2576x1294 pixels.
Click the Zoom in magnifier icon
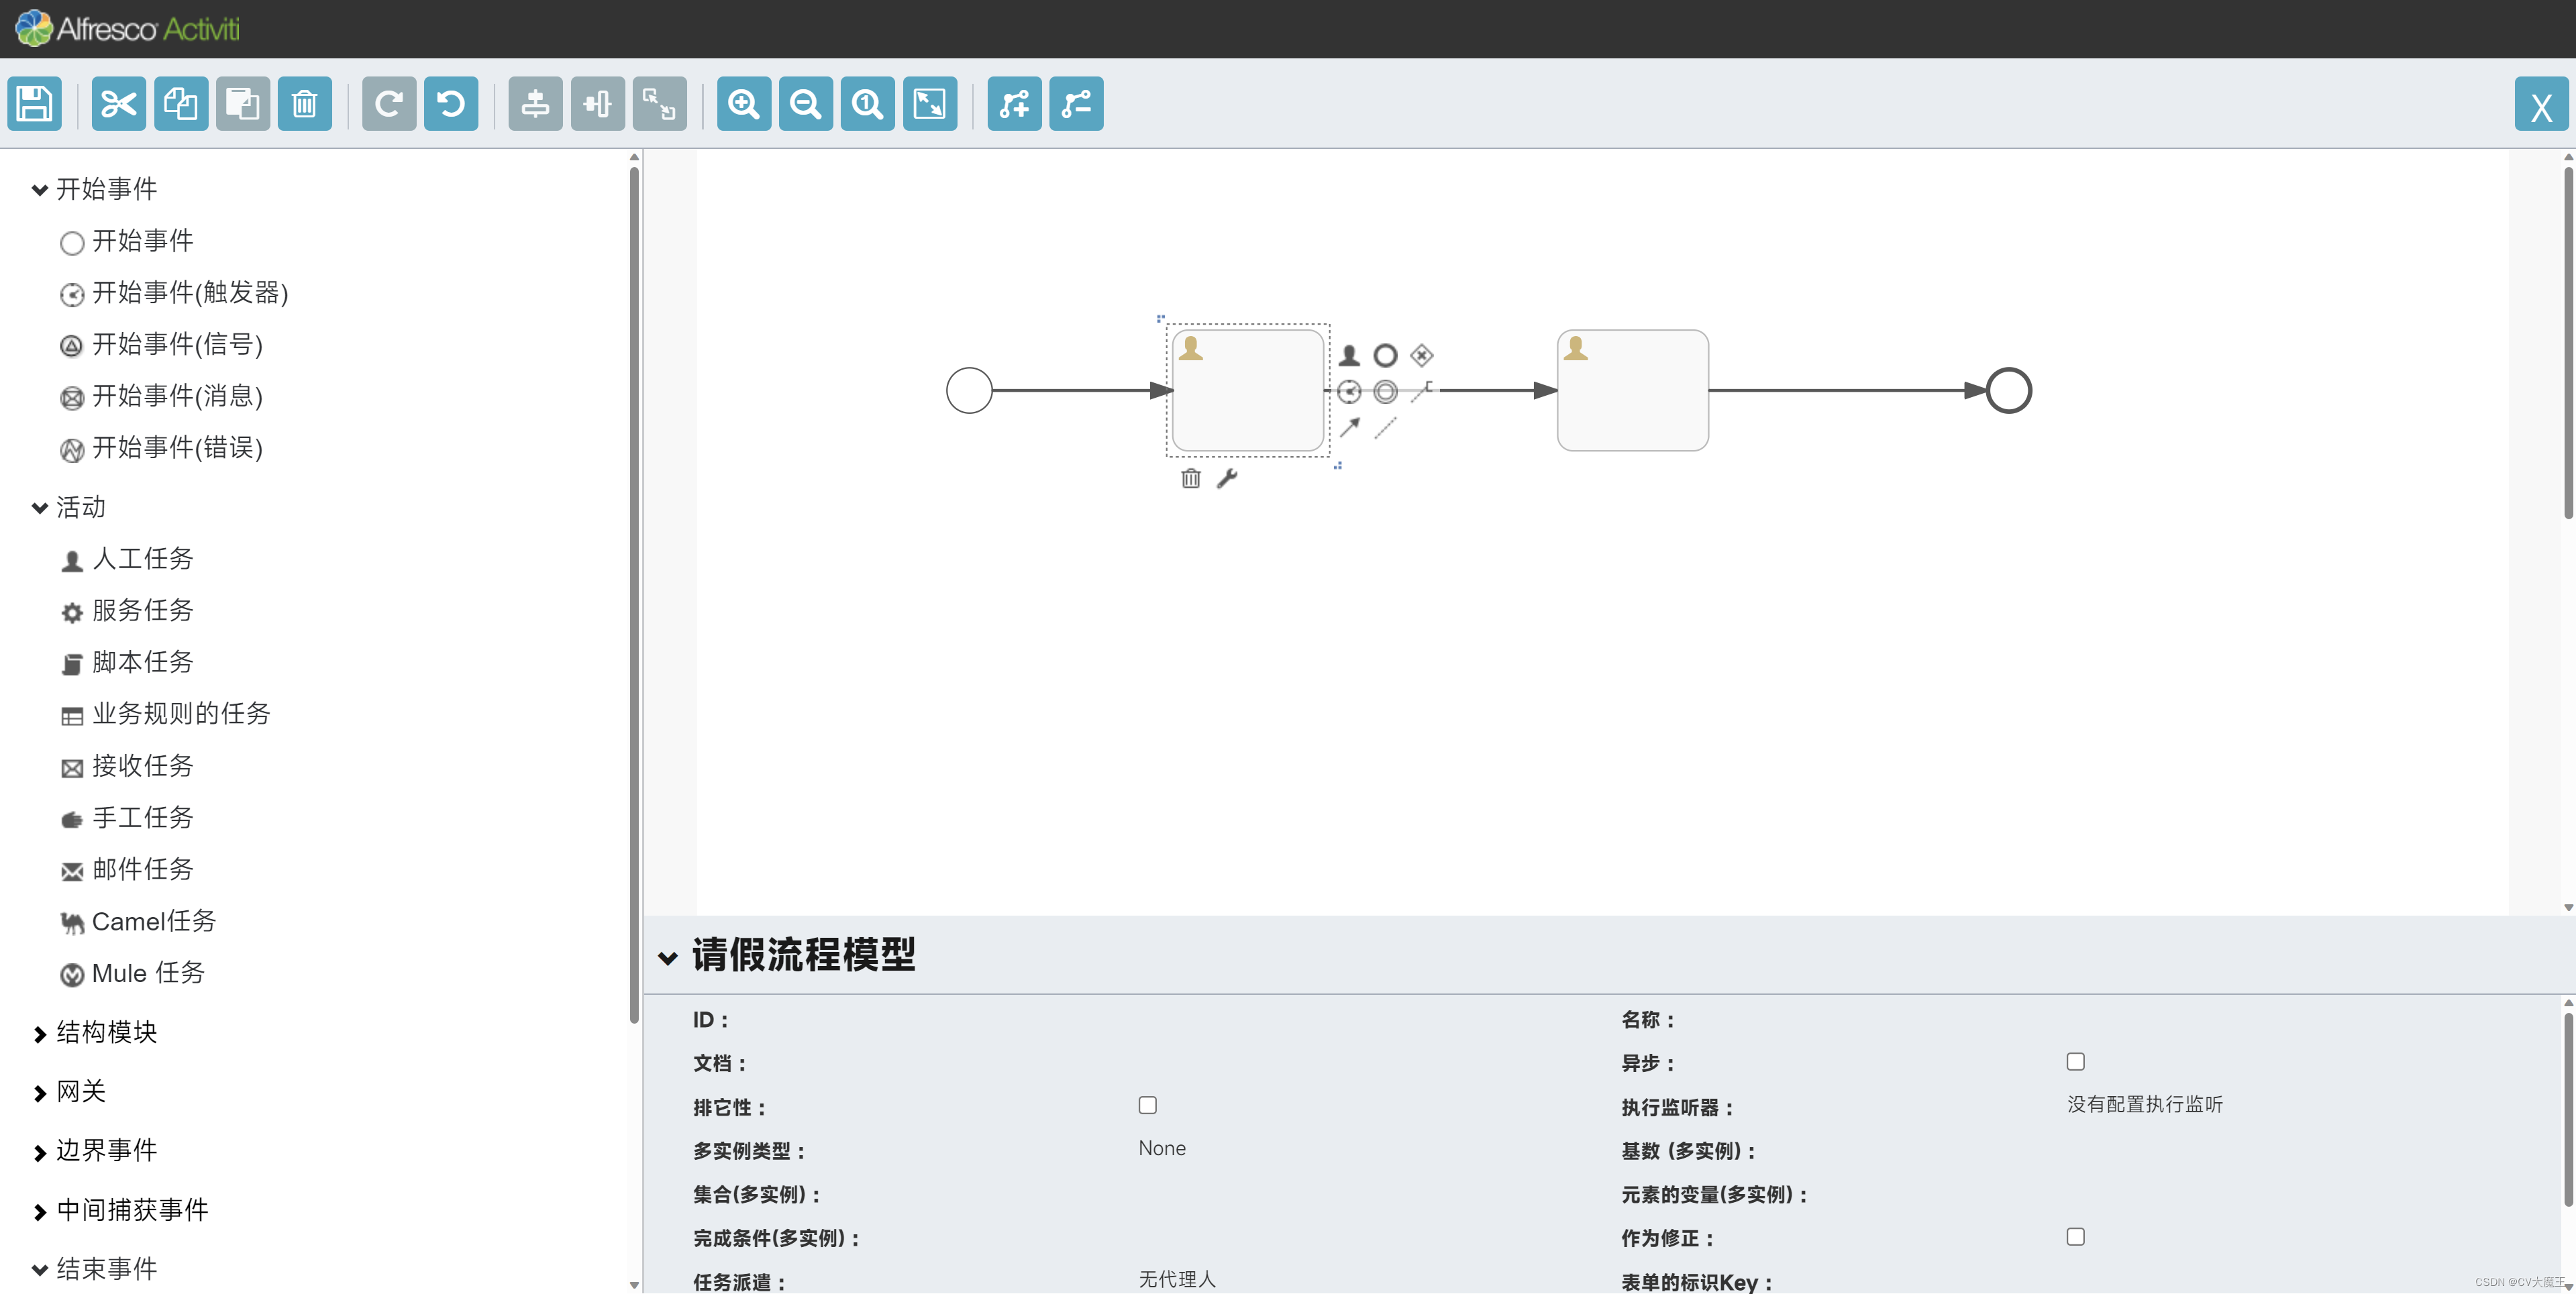(744, 104)
